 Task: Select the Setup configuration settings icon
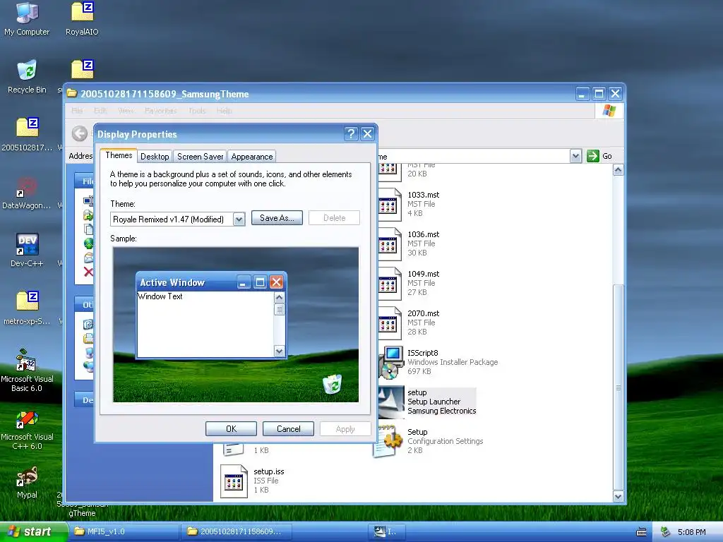tap(388, 442)
